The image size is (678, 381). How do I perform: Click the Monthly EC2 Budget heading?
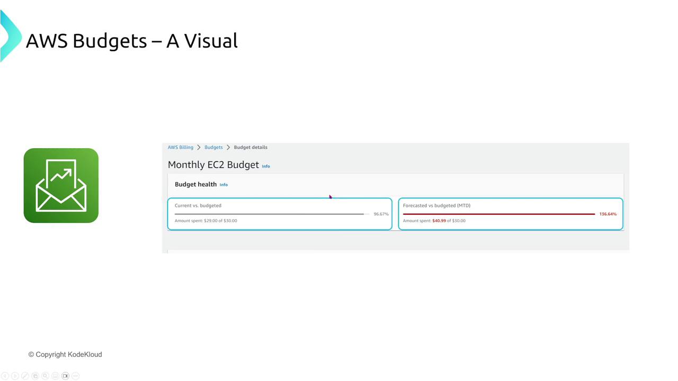click(213, 165)
